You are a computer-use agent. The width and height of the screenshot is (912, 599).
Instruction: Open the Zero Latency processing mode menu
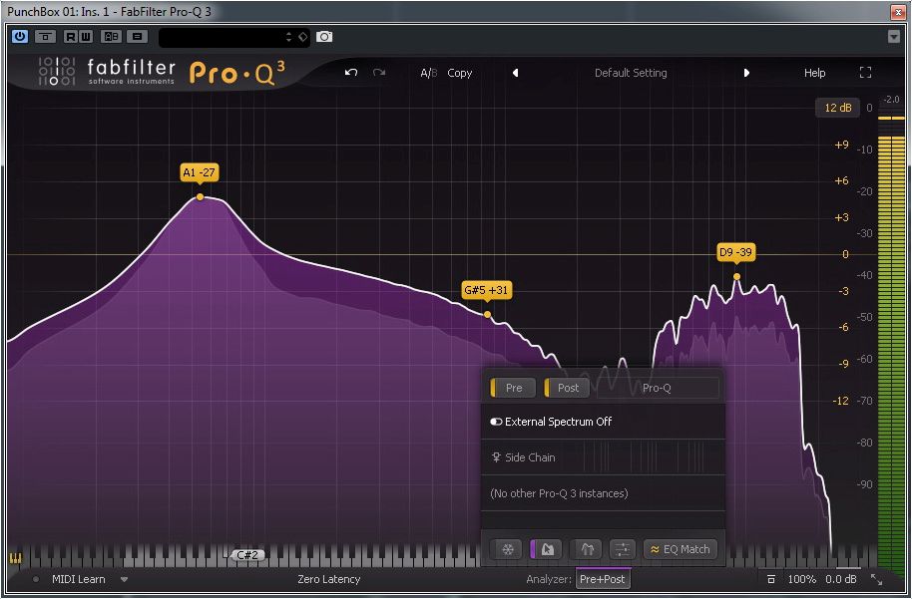click(x=328, y=579)
